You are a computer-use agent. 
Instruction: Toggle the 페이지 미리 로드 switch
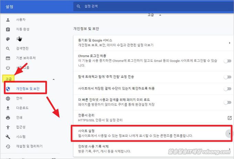click(227, 102)
